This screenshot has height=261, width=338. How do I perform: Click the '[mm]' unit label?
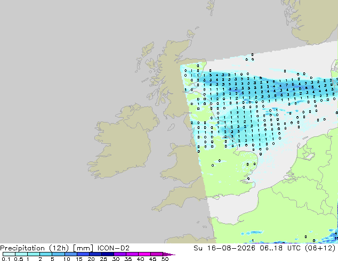83,248
